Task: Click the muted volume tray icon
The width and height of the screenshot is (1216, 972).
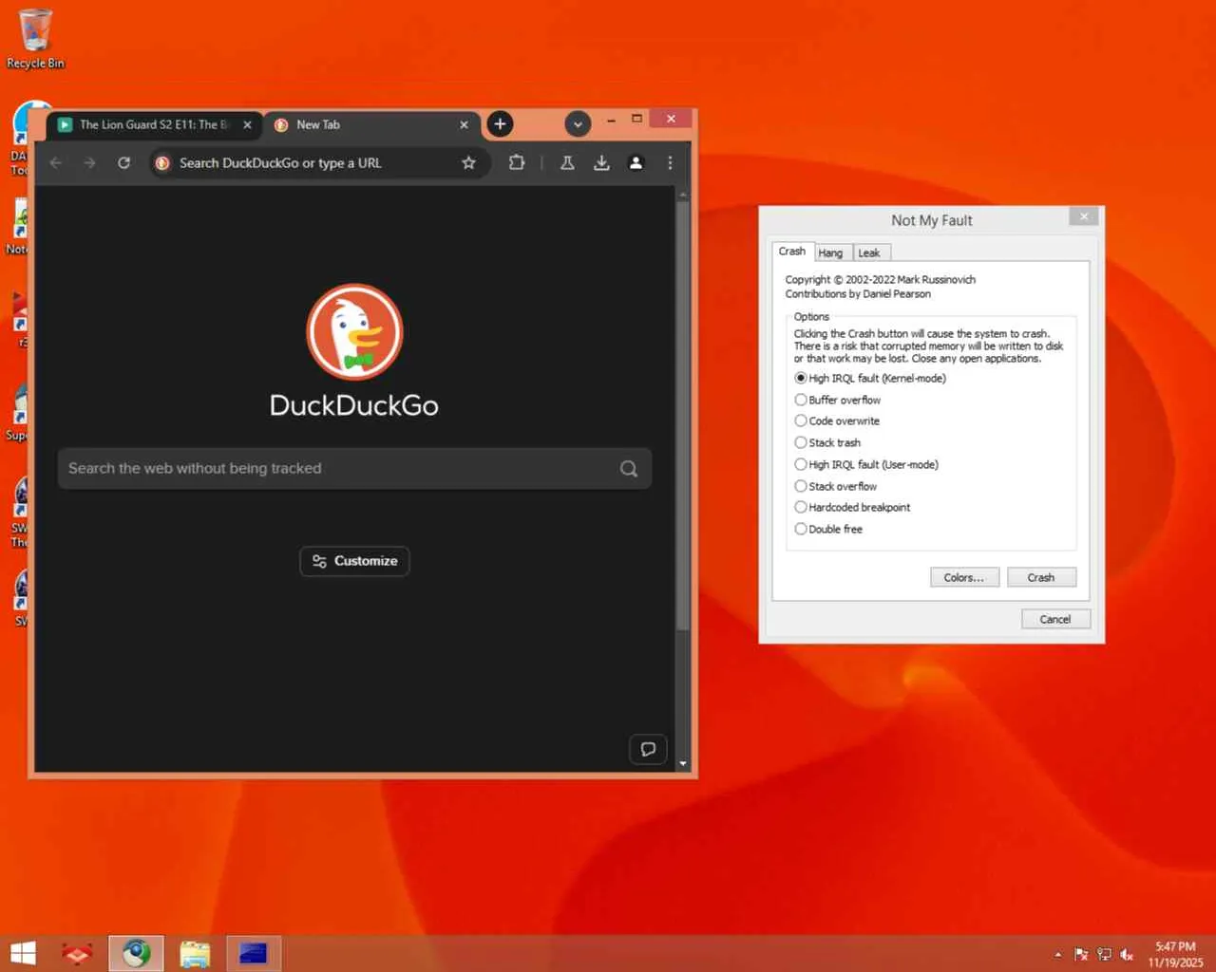Action: pyautogui.click(x=1127, y=955)
